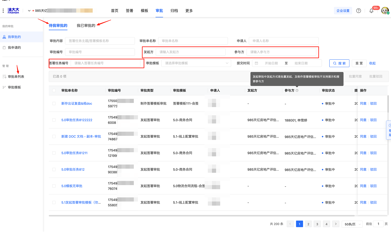Open the 新存出证复盘&规doc approval link
Image resolution: width=391 pixels, height=233 pixels.
click(76, 103)
